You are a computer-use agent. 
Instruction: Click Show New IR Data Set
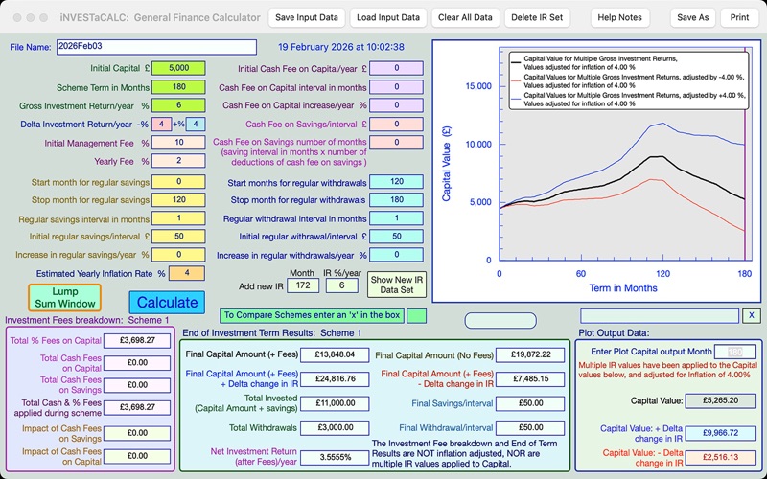point(397,285)
